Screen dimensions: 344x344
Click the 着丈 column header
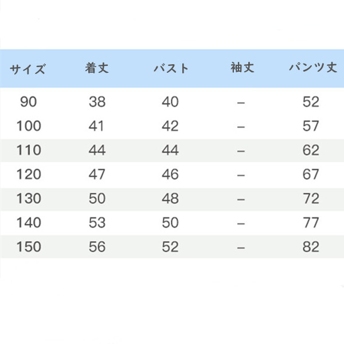pyautogui.click(x=97, y=68)
